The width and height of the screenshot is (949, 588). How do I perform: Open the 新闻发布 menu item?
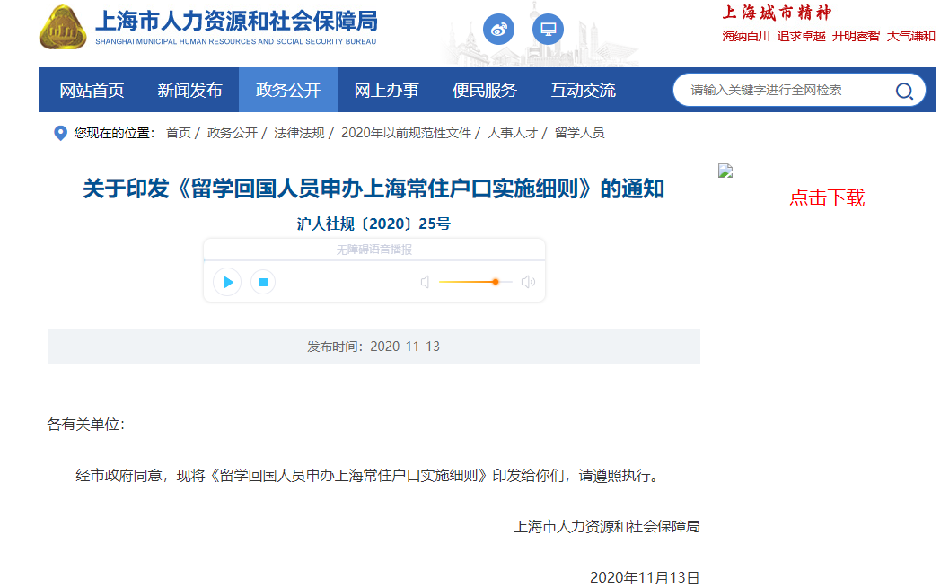189,91
